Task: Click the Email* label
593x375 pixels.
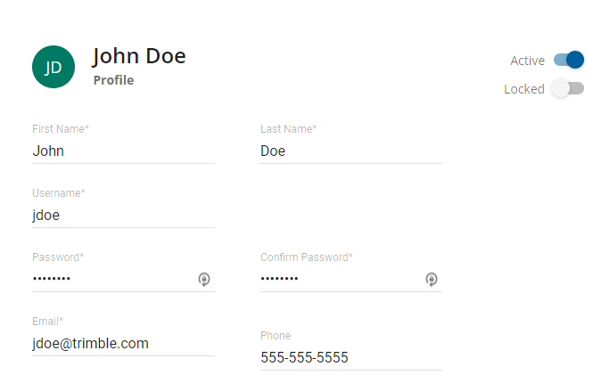Action: (48, 322)
